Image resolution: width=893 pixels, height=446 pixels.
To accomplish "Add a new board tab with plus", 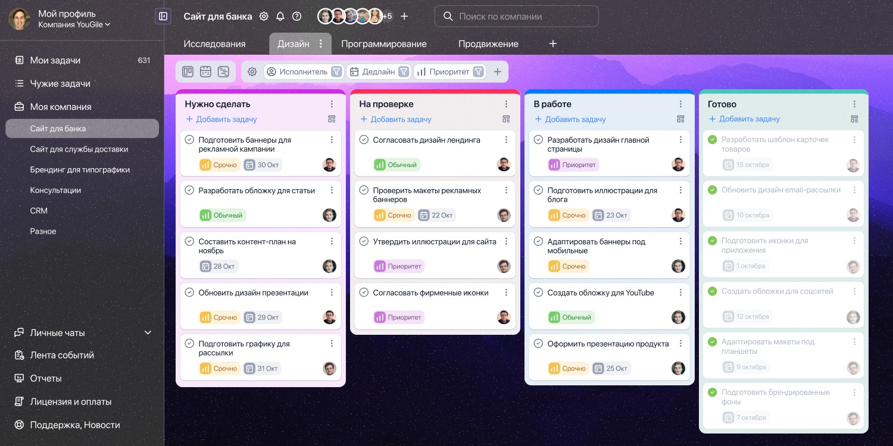I will point(553,44).
